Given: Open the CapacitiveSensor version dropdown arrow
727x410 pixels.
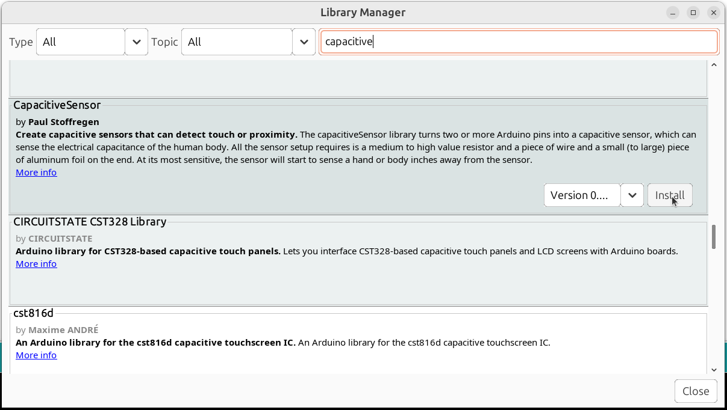Looking at the screenshot, I should pyautogui.click(x=632, y=195).
